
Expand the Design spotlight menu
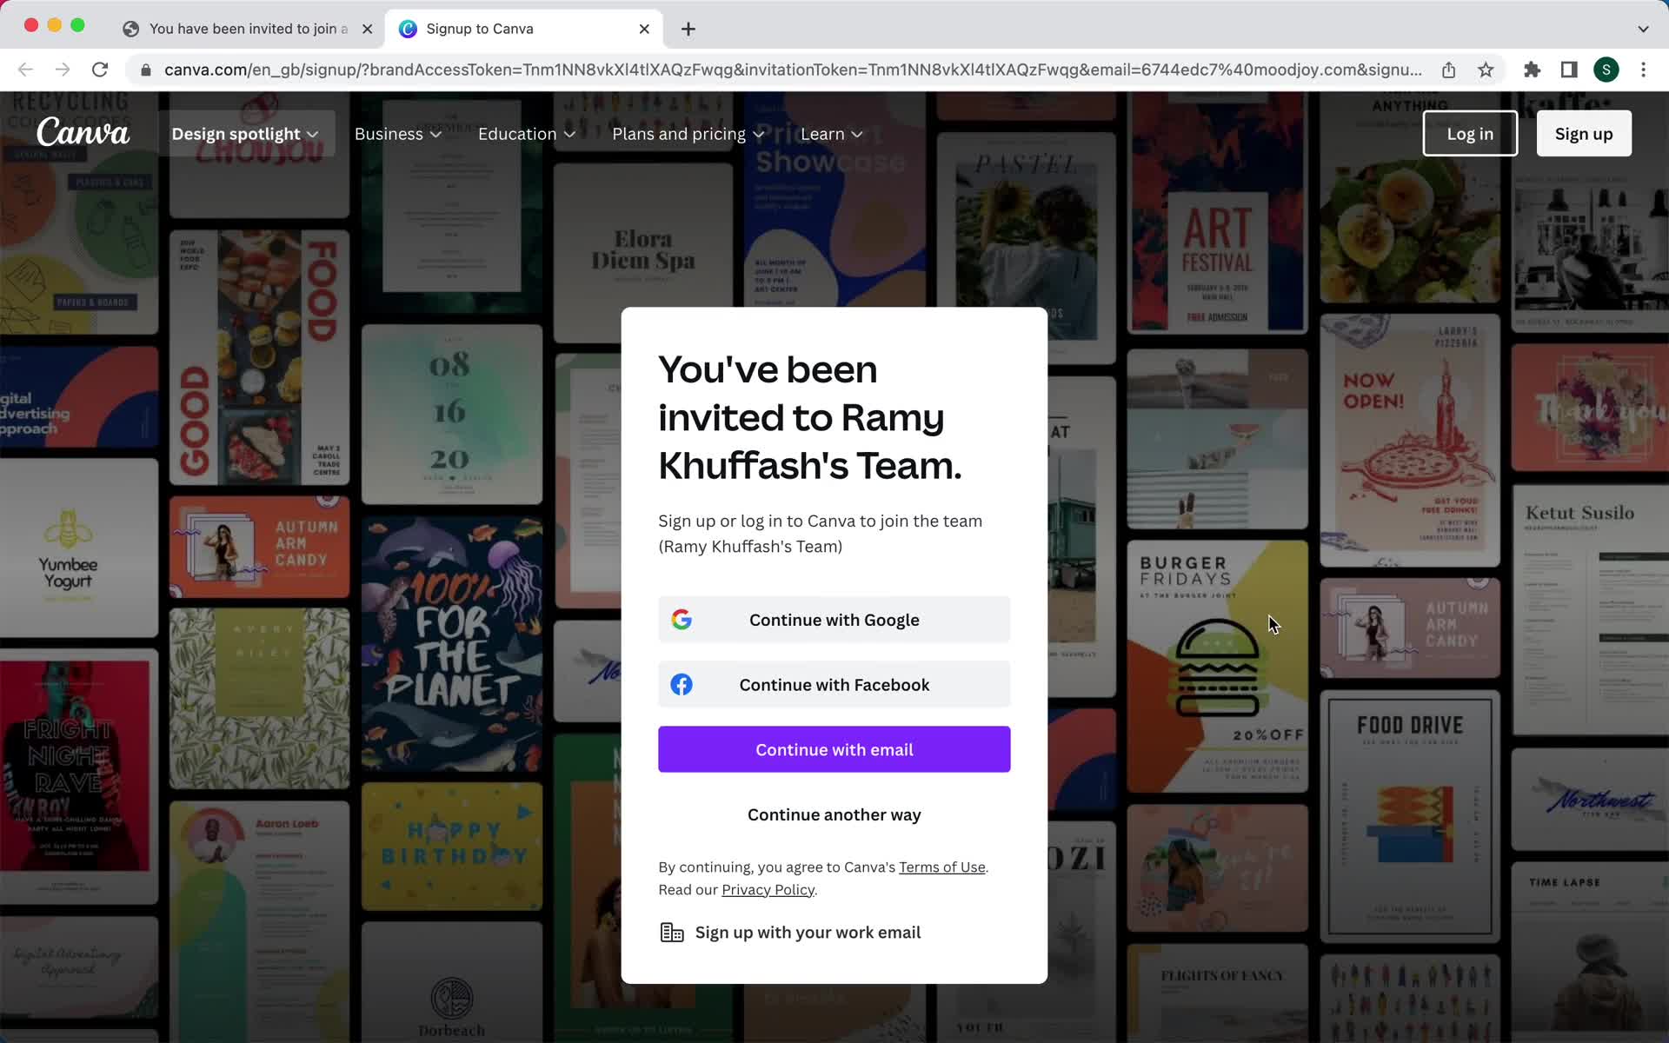(246, 134)
